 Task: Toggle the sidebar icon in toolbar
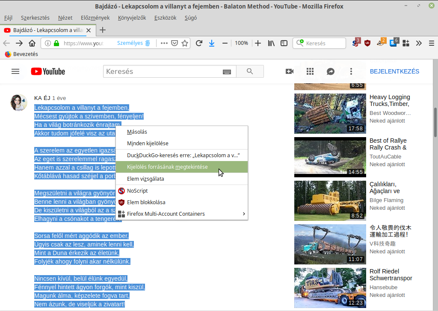(x=284, y=43)
